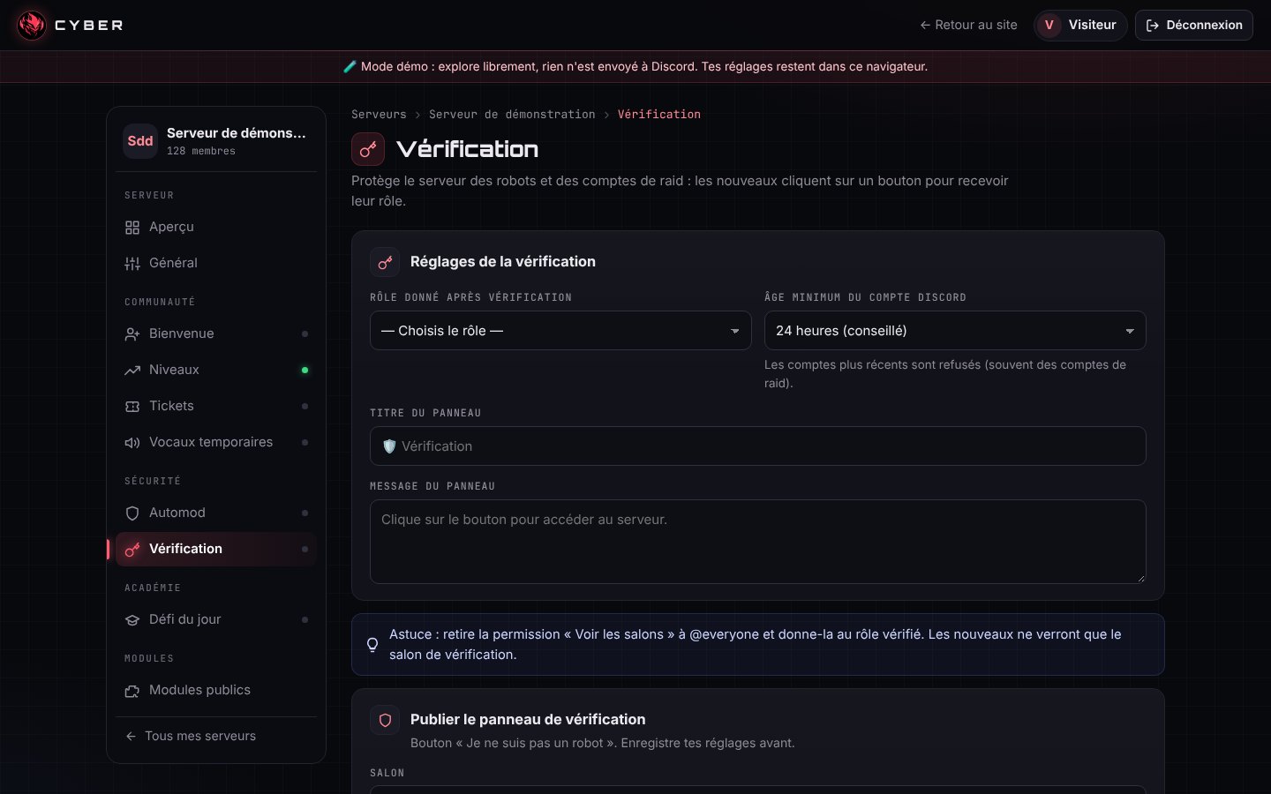Click the Bienvenue user-plus icon
This screenshot has height=794, width=1271.
(132, 334)
